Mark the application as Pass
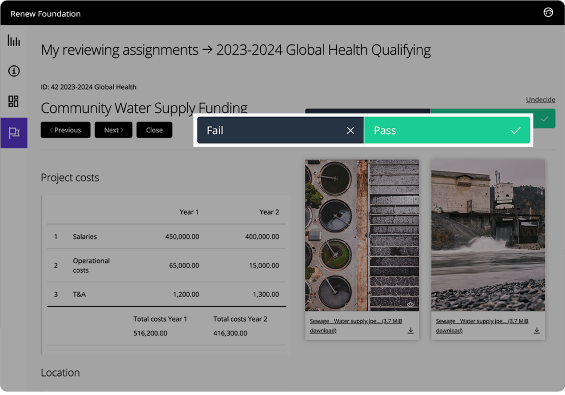565x395 pixels. click(x=447, y=131)
